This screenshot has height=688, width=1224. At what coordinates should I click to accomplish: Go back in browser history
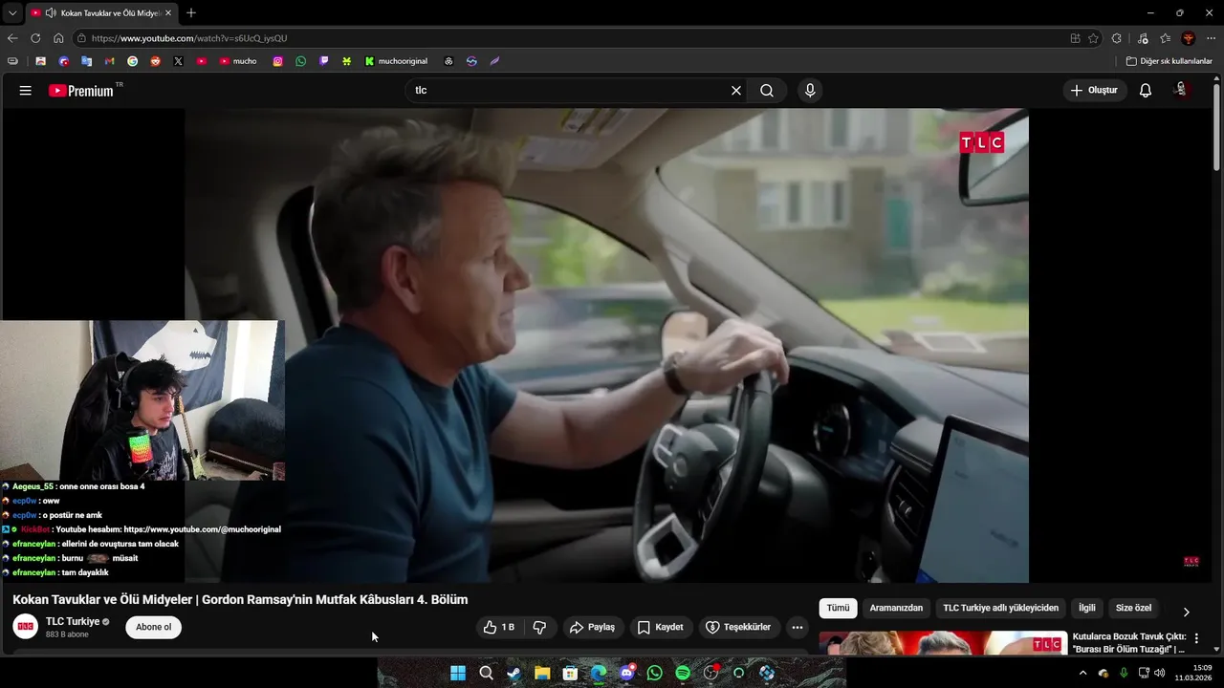pos(12,38)
